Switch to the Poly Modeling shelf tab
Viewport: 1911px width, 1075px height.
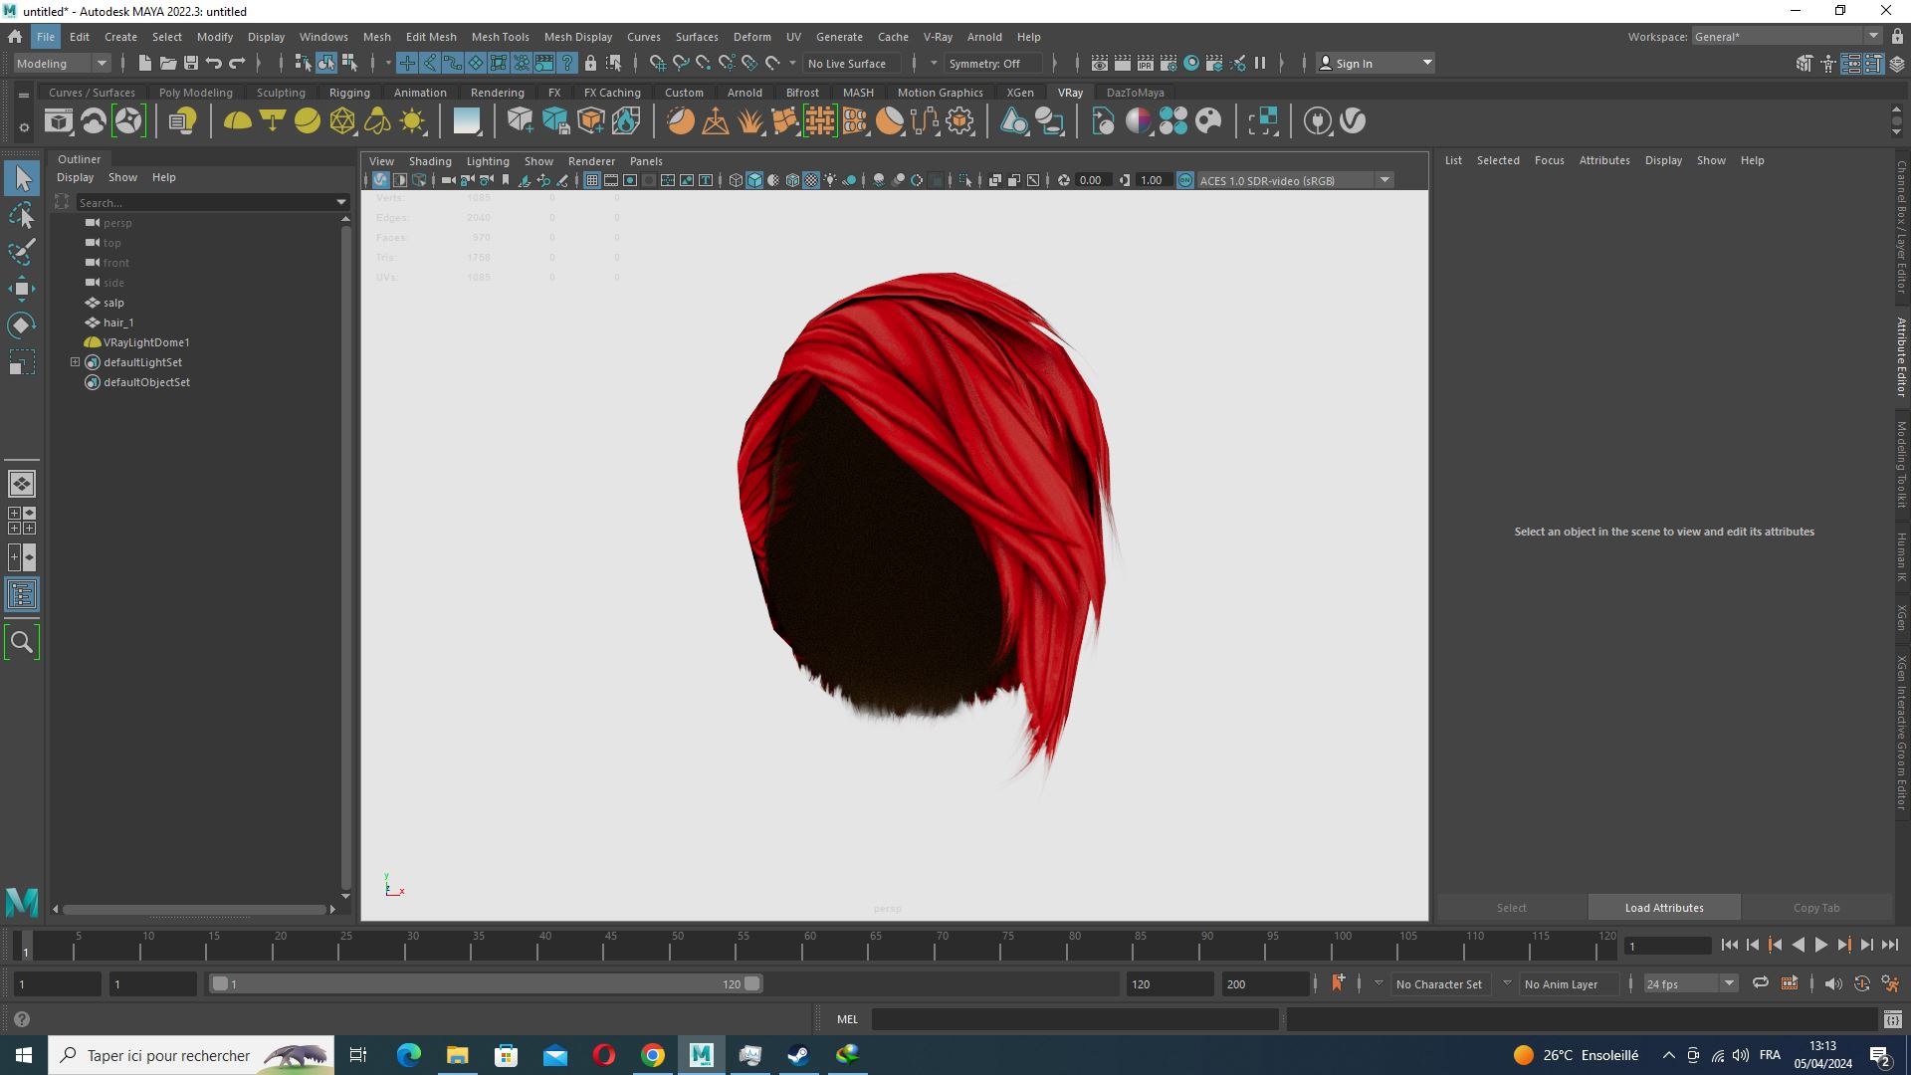pyautogui.click(x=195, y=93)
